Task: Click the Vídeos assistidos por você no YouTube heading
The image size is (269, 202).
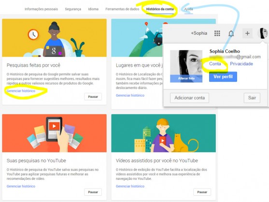Action: (x=157, y=160)
